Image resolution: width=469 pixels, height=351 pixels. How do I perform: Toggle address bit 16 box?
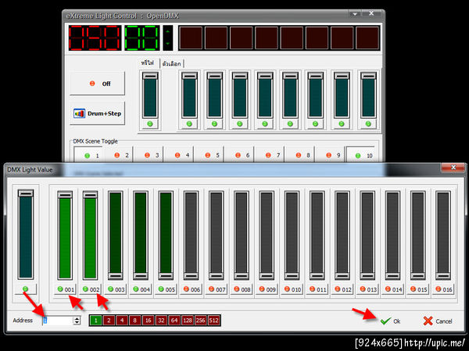148,321
